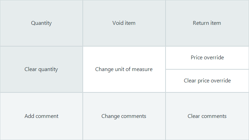Click Clear price override

click(x=207, y=81)
